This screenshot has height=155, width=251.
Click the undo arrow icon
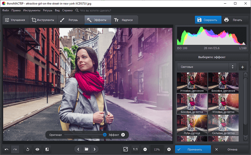tap(7, 149)
